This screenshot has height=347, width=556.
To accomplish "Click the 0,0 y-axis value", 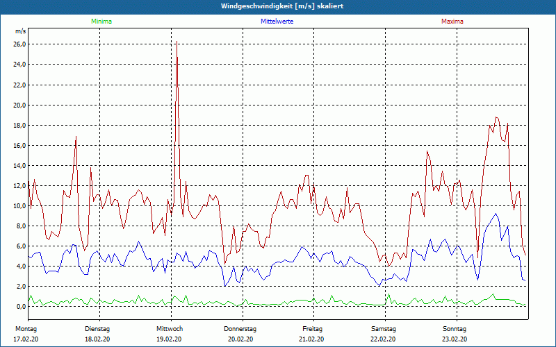I will pyautogui.click(x=22, y=307).
